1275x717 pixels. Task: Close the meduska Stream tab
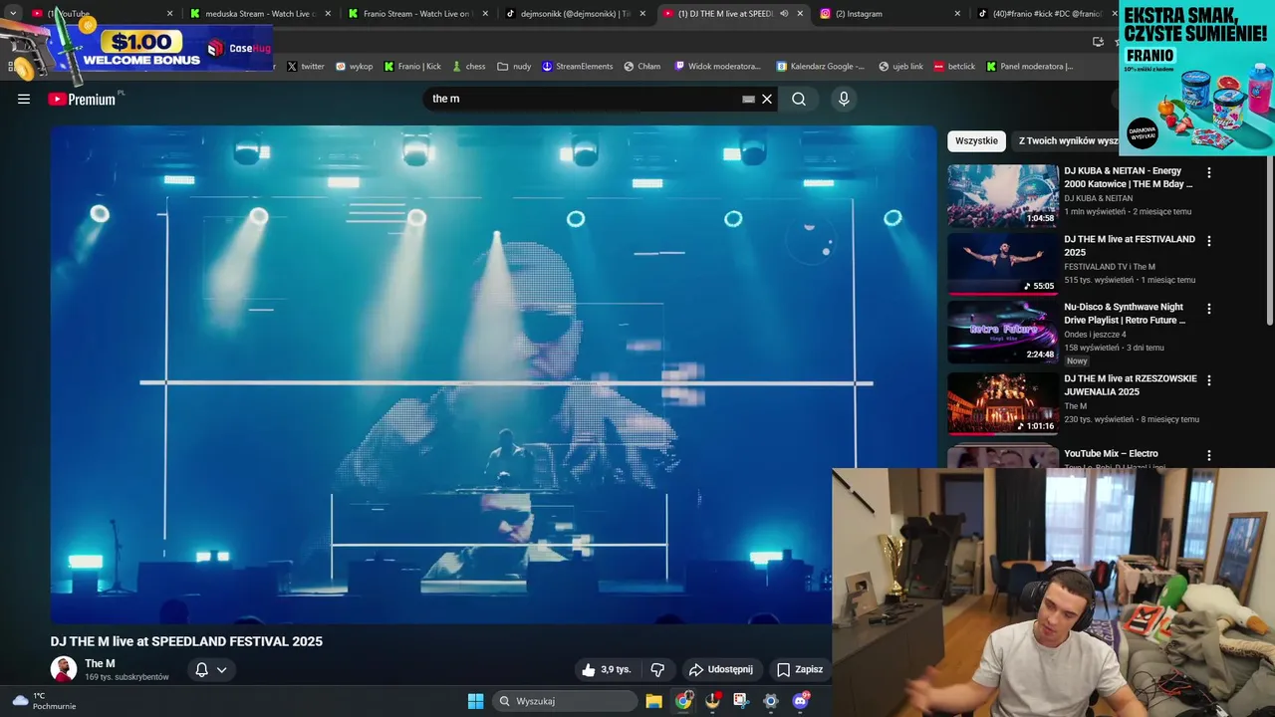click(x=328, y=14)
